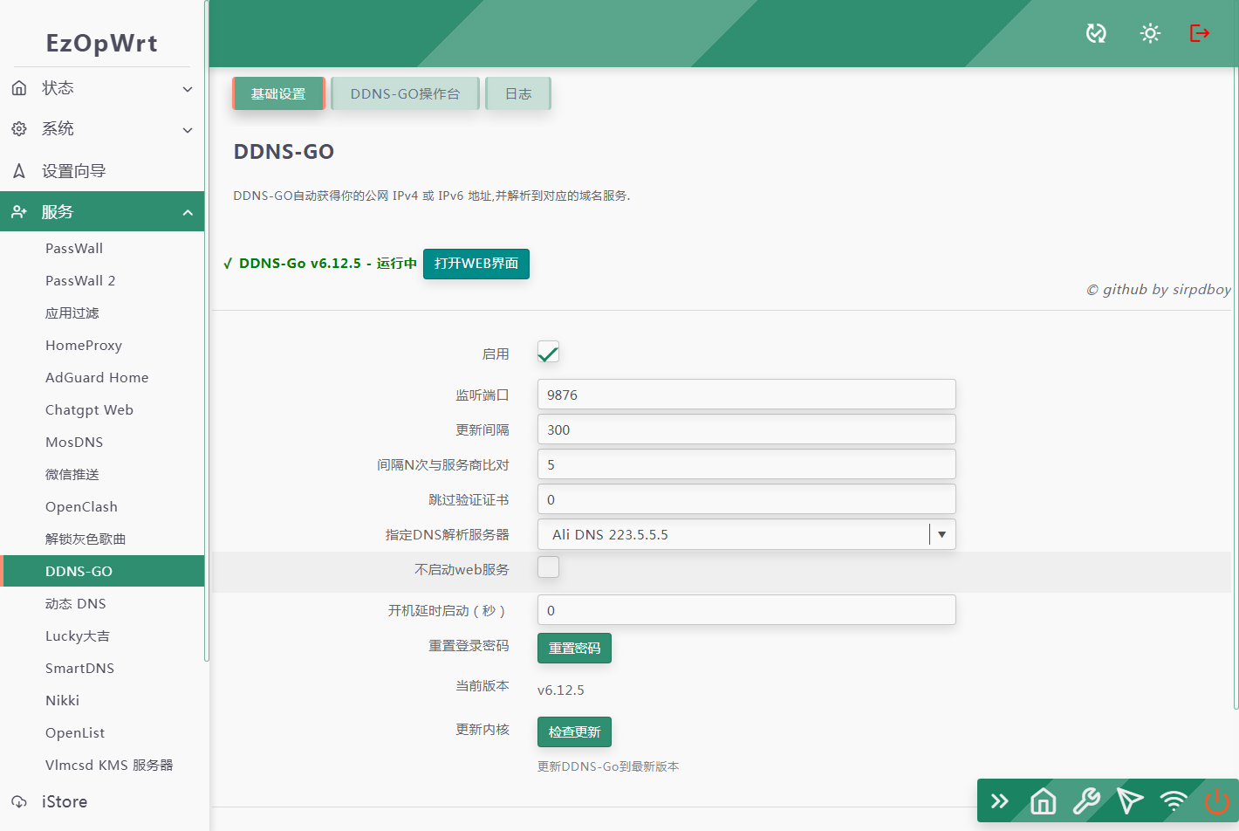Select the 基础设置 tab
Image resolution: width=1239 pixels, height=831 pixels.
[278, 93]
